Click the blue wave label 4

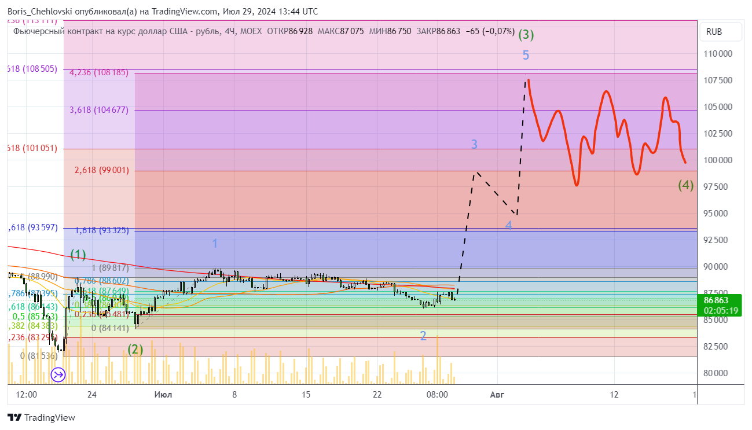tap(508, 225)
